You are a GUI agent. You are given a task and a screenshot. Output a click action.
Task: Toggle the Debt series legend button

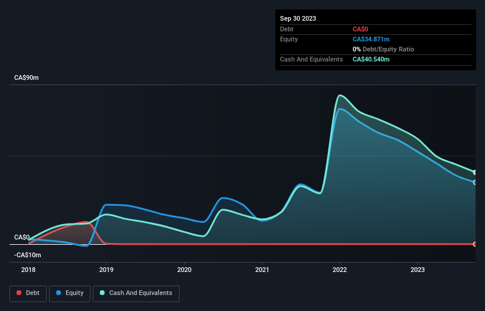(28, 293)
